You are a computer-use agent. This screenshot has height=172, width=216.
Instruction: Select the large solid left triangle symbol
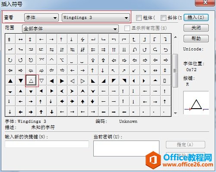(x=52, y=81)
